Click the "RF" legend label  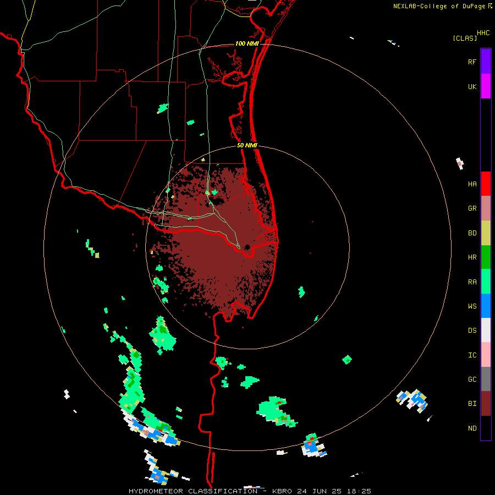point(472,62)
